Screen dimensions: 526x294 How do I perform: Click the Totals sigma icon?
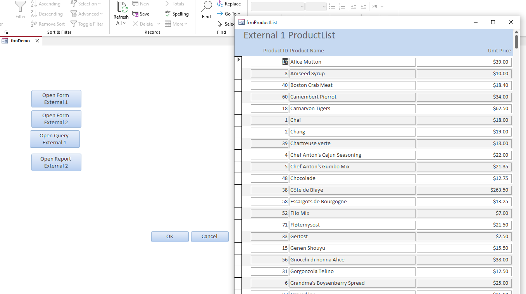[x=168, y=4]
